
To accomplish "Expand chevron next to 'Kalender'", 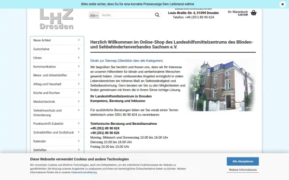I will [79, 141].
